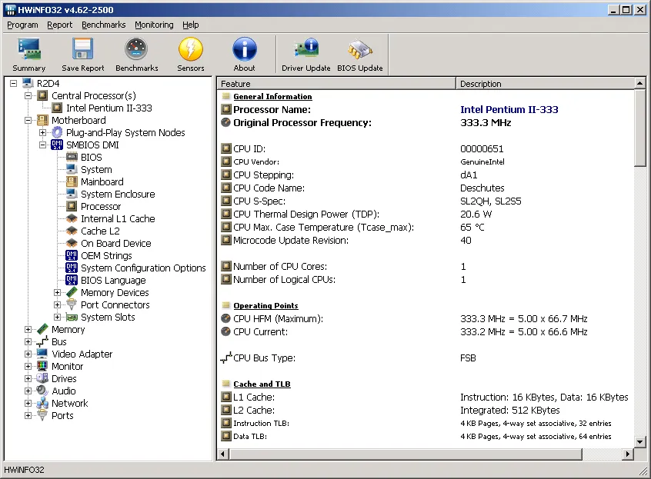The width and height of the screenshot is (651, 479).
Task: Select System Configuration Options item
Action: click(143, 268)
